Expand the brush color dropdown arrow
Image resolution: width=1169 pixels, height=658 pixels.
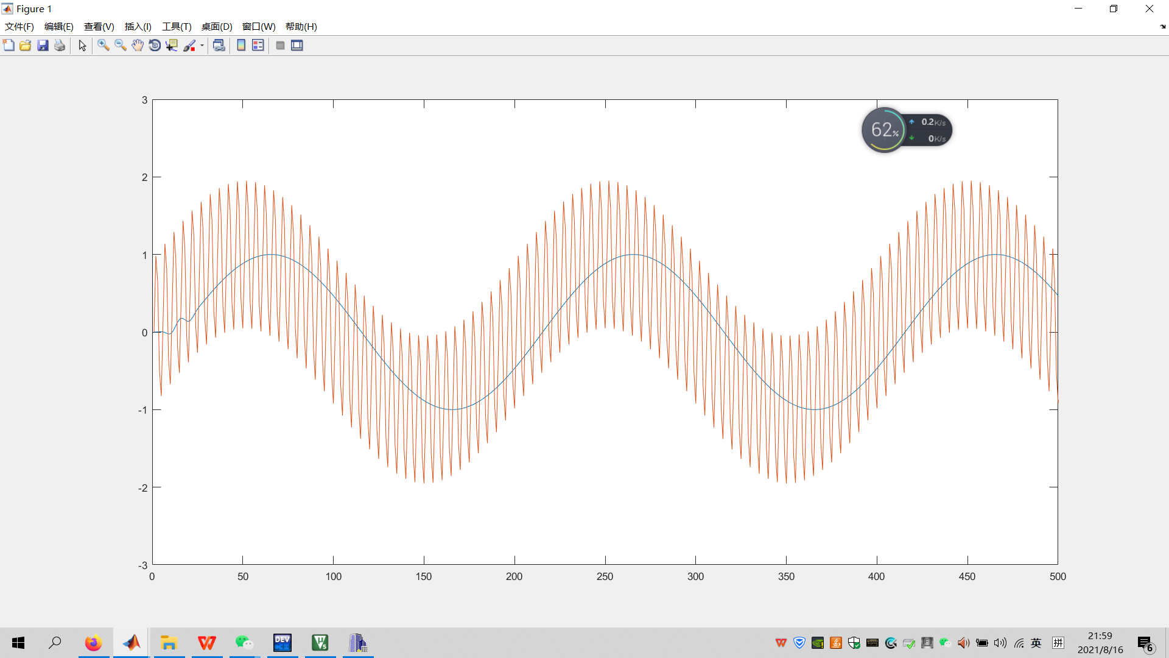click(202, 46)
